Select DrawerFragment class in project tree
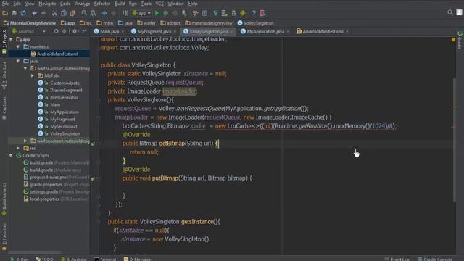The width and height of the screenshot is (464, 261). 66,90
